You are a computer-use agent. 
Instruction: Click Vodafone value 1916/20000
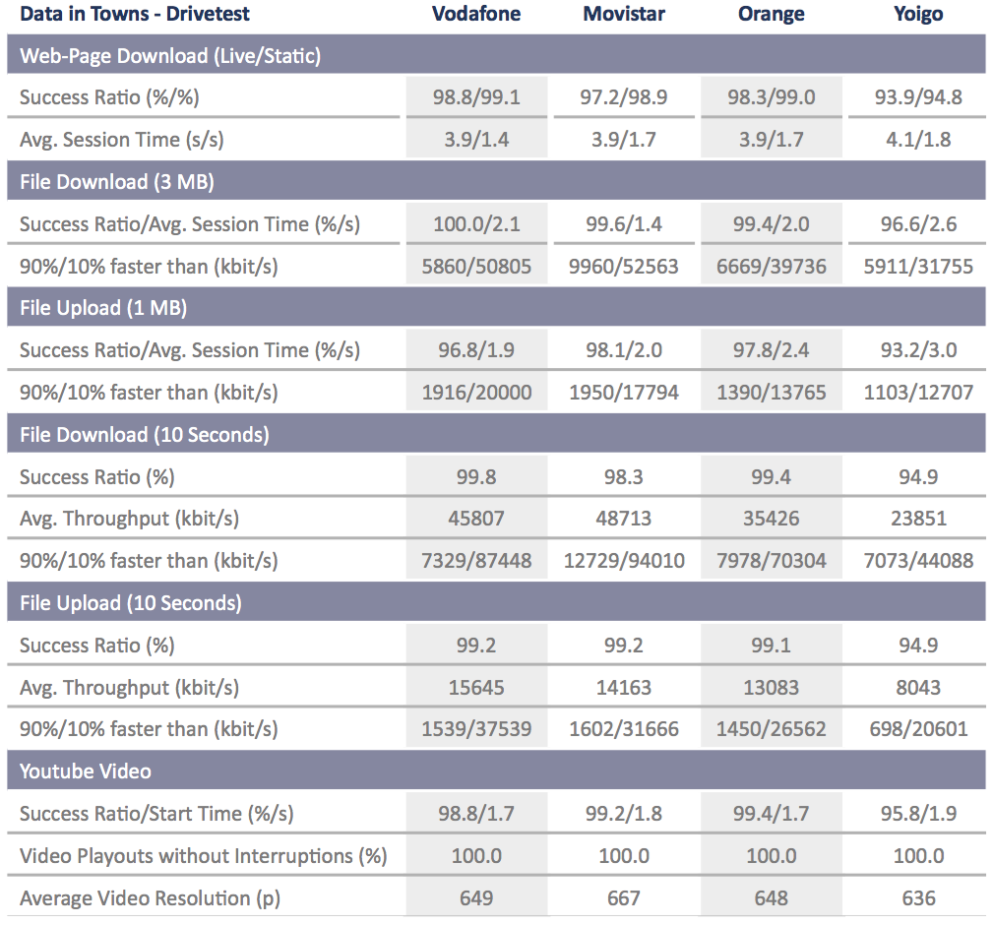pos(476,393)
